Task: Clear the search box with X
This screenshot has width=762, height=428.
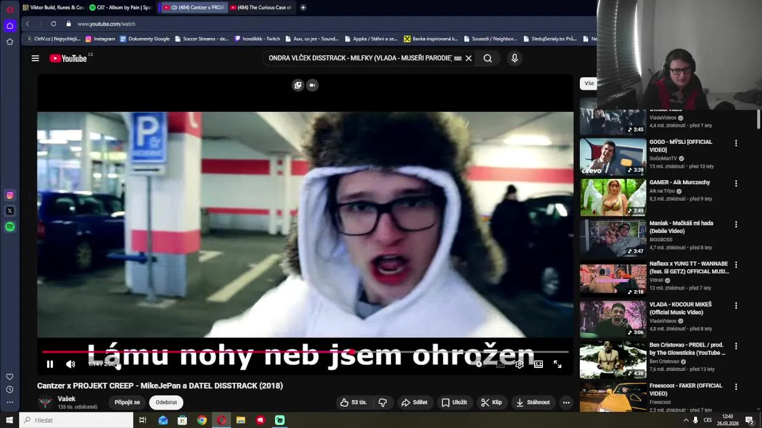Action: pos(469,58)
